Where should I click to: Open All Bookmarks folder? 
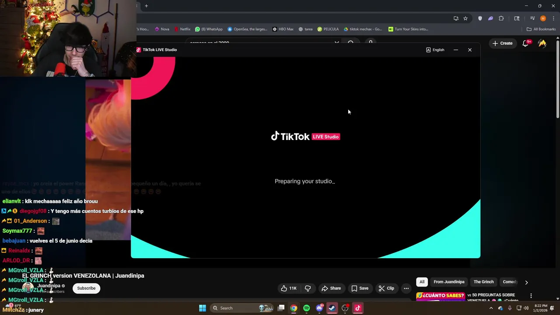point(541,29)
